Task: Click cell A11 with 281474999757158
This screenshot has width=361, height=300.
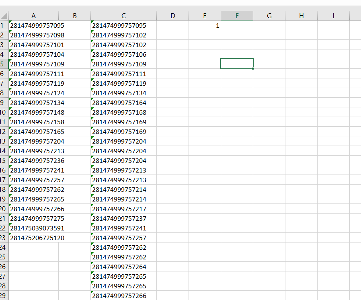Action: click(x=34, y=122)
